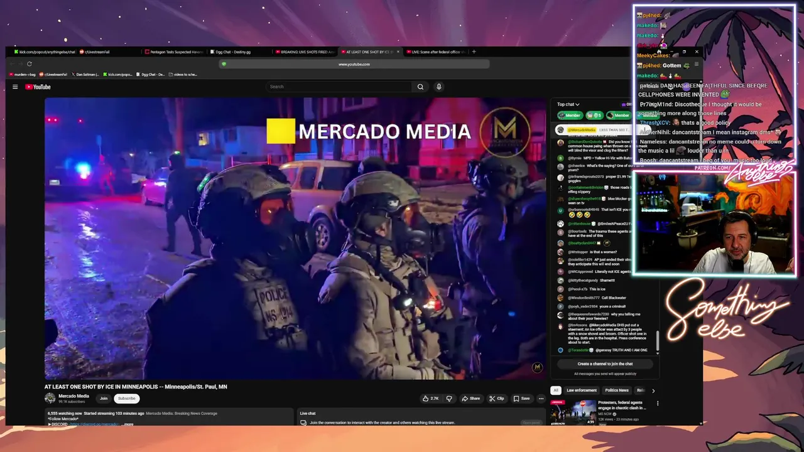Click the YouTube search input field

[x=338, y=87]
